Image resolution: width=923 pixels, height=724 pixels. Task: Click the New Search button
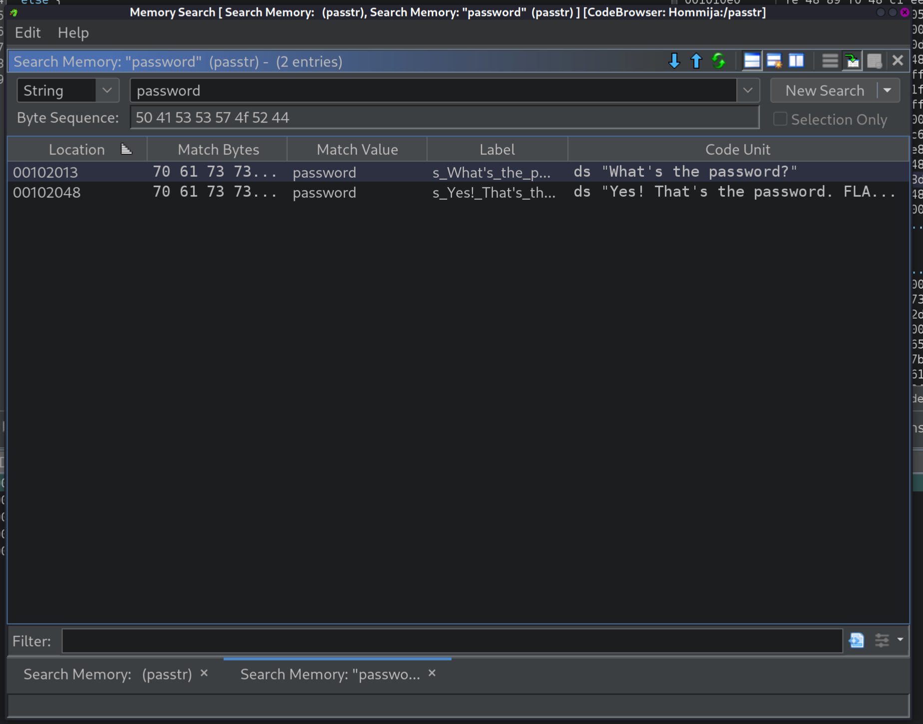[x=824, y=90]
